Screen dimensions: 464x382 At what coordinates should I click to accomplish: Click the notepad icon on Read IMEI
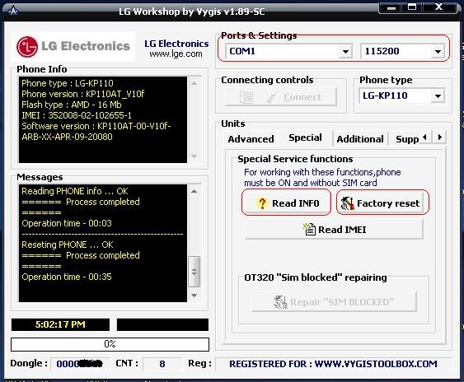310,229
